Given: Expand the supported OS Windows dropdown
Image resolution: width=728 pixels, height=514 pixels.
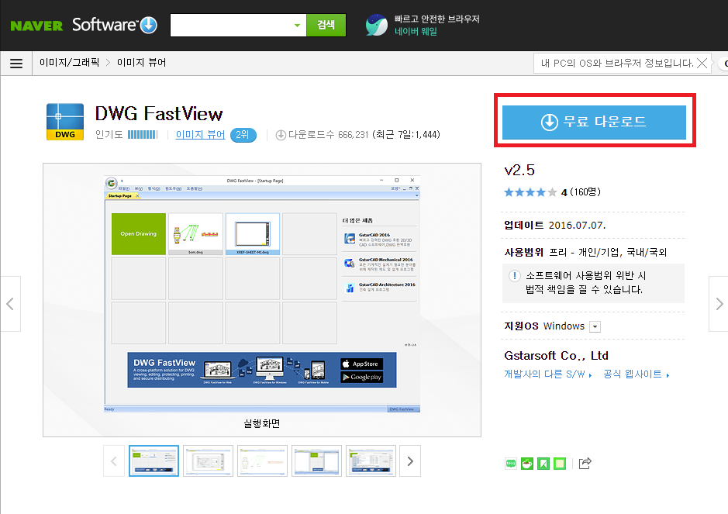Looking at the screenshot, I should point(595,326).
